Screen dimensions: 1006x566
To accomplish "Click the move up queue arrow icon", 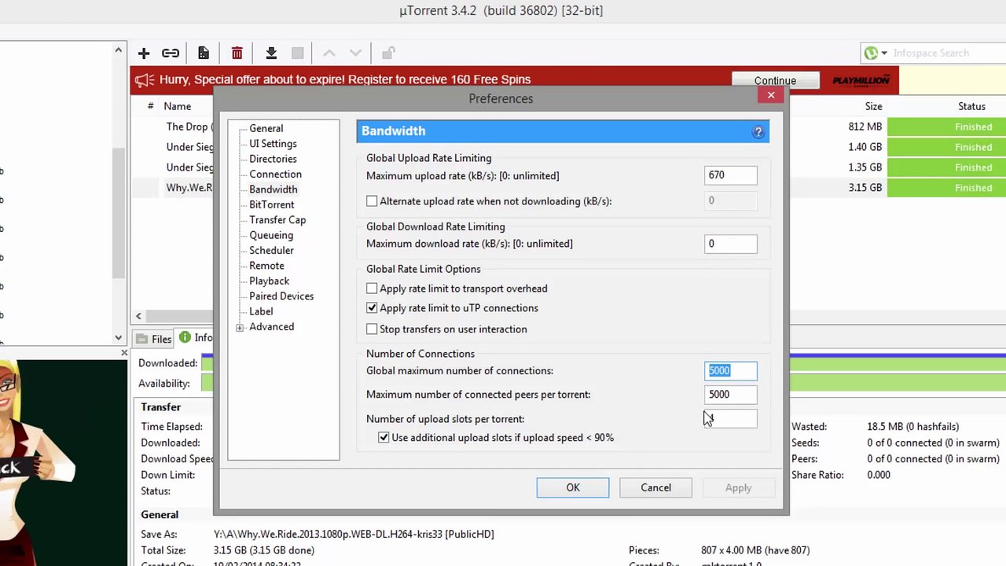I will tap(329, 53).
